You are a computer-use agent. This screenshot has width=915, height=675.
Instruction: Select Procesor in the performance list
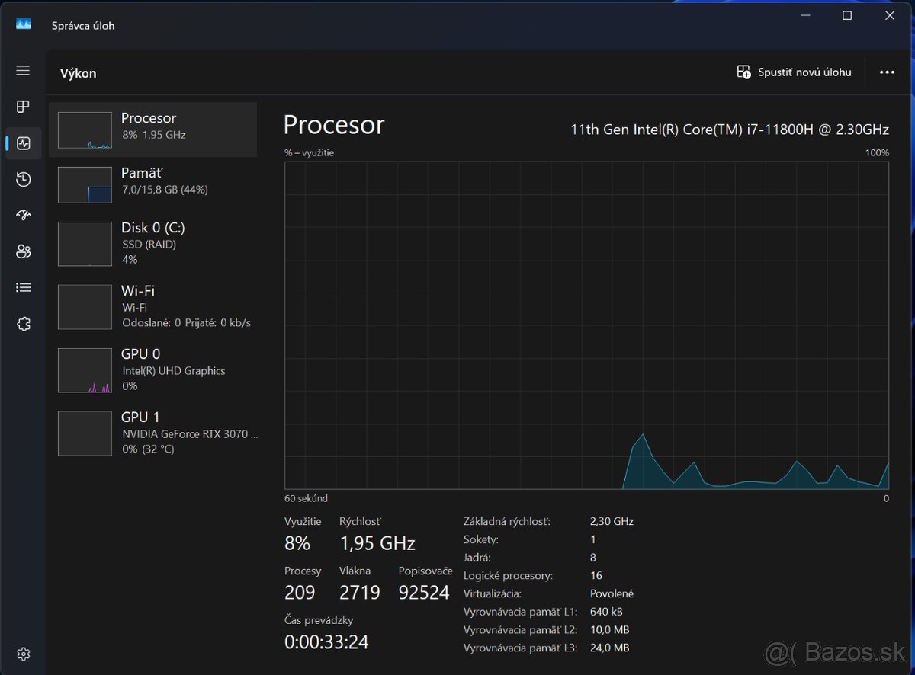152,130
